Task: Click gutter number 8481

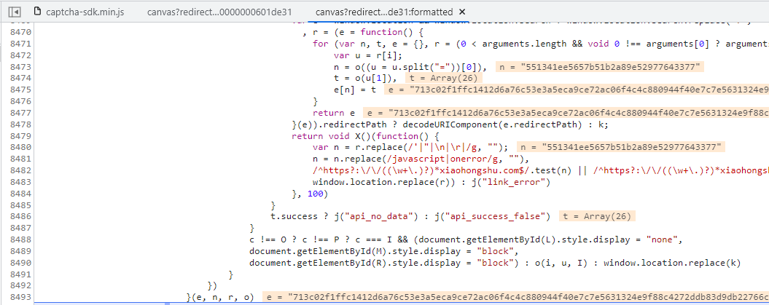Action: 21,159
